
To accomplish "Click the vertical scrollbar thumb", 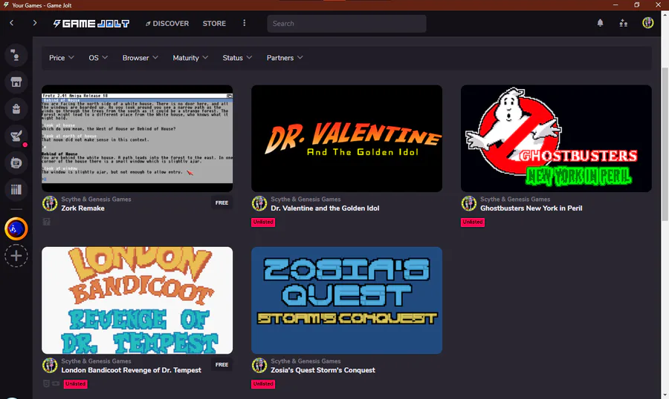I will 665,144.
